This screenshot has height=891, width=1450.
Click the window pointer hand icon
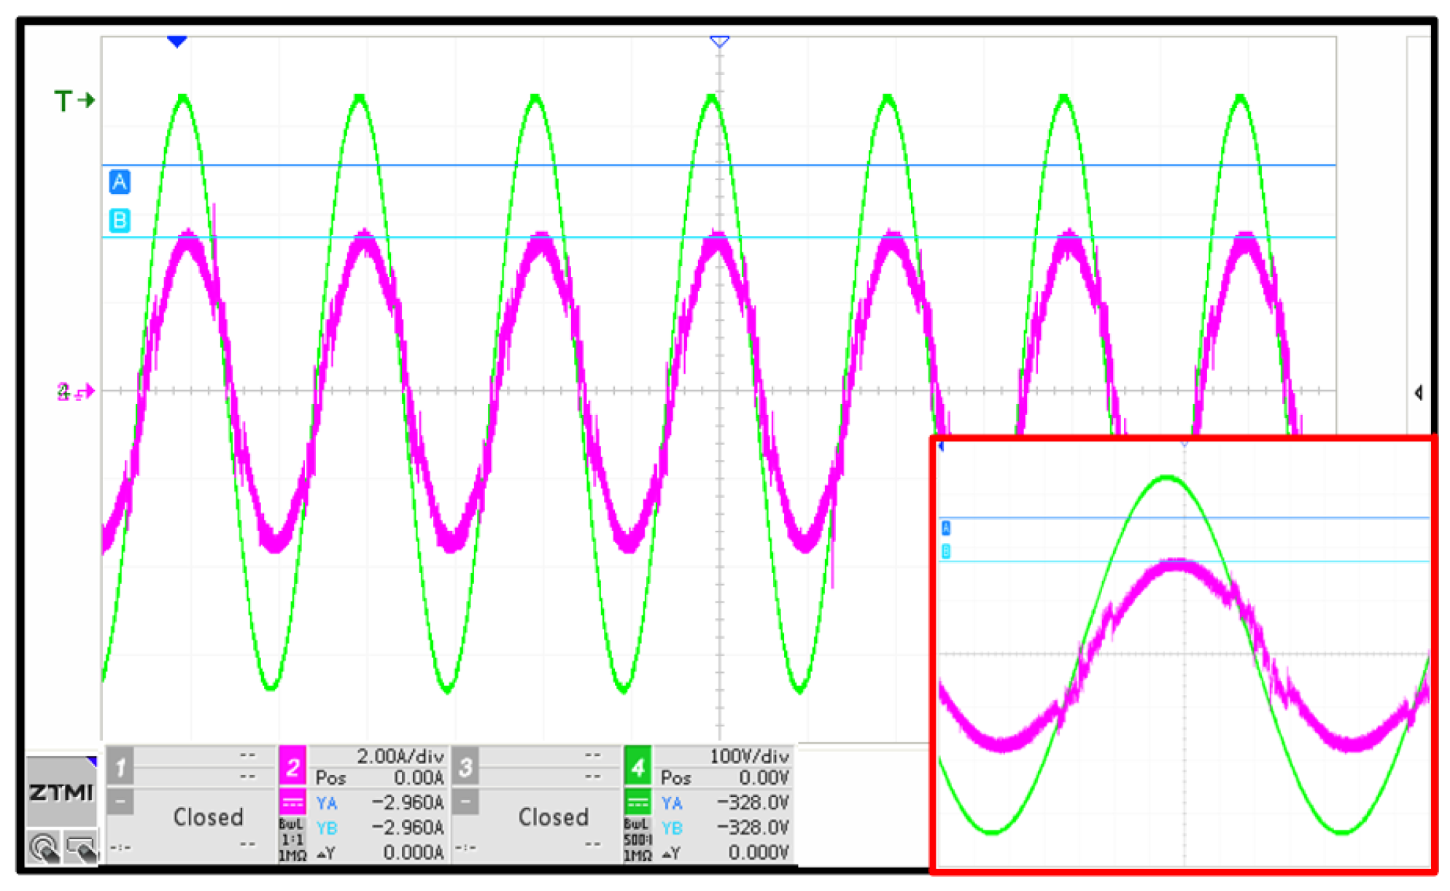point(80,848)
